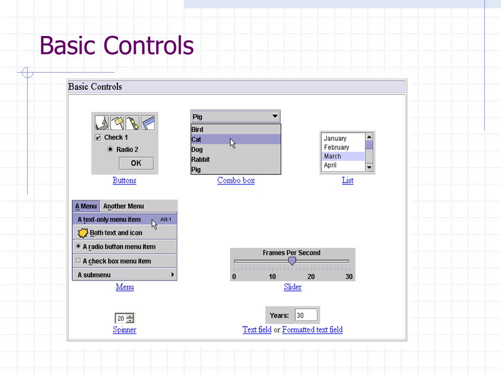501x376 pixels.
Task: Click the month list scroll up arrow
Action: click(369, 137)
